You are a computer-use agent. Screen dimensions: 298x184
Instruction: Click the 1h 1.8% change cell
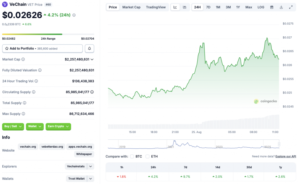[121, 177]
